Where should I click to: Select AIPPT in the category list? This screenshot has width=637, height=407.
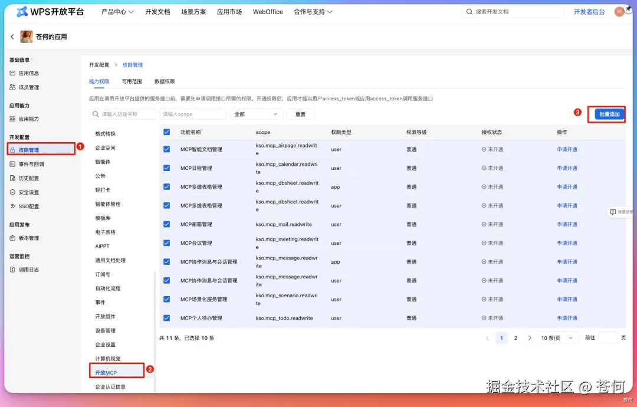(x=103, y=246)
